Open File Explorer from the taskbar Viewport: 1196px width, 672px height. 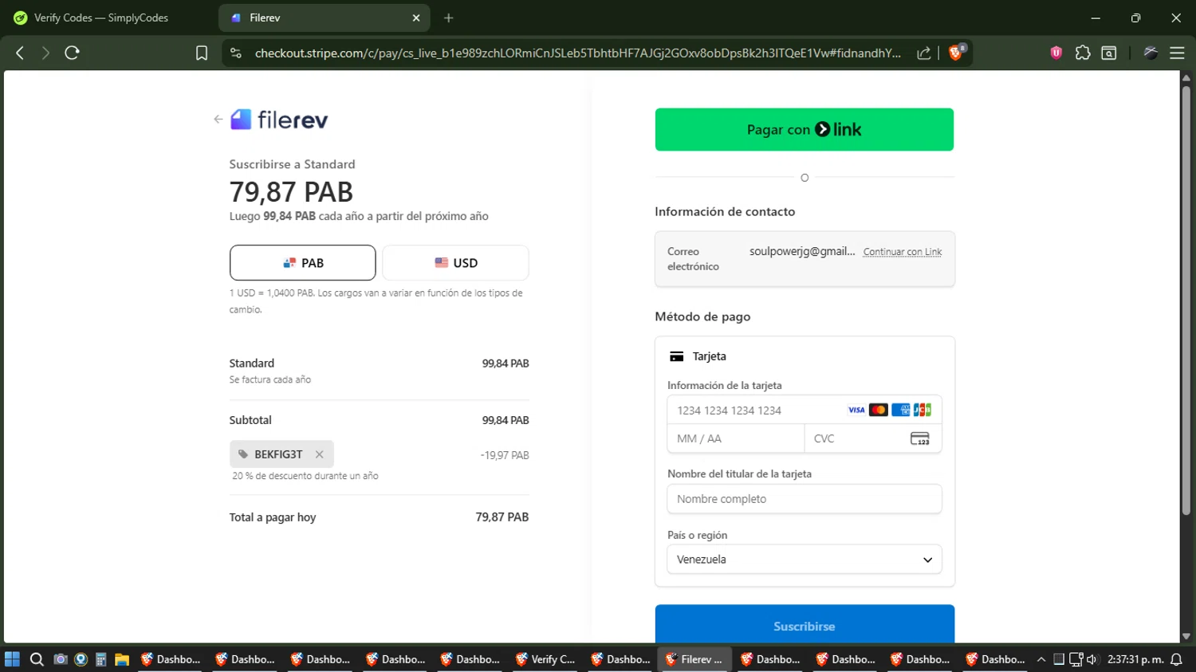[122, 659]
